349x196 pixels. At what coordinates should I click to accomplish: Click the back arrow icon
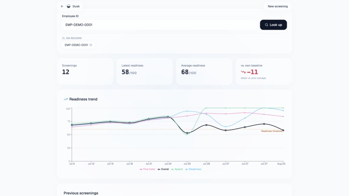pyautogui.click(x=62, y=6)
